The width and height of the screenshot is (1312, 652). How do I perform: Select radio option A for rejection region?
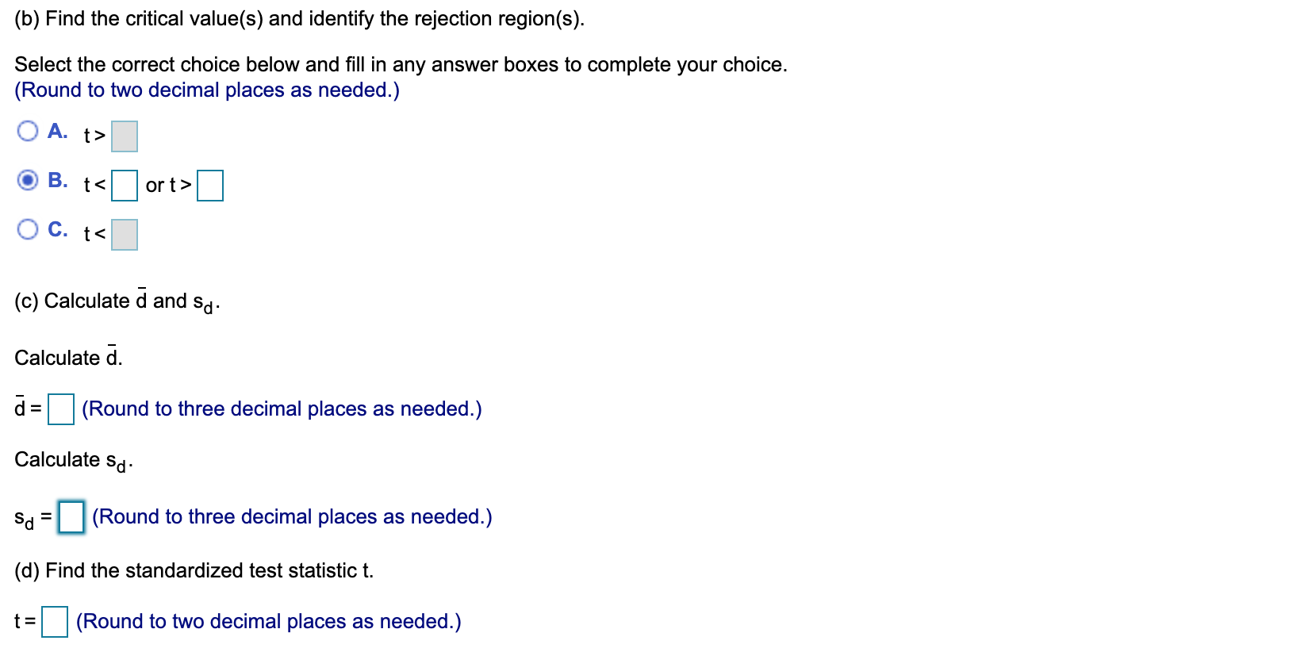(x=28, y=131)
